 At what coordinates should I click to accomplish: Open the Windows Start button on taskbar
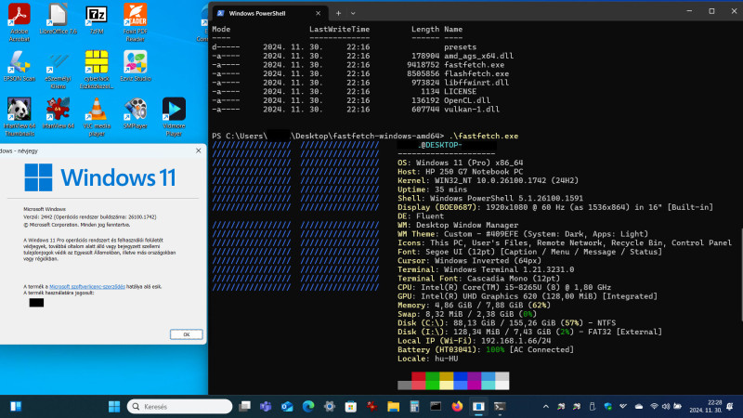click(114, 406)
